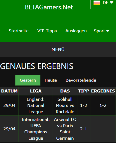Open the DE language dropdown arrow

tap(112, 2)
